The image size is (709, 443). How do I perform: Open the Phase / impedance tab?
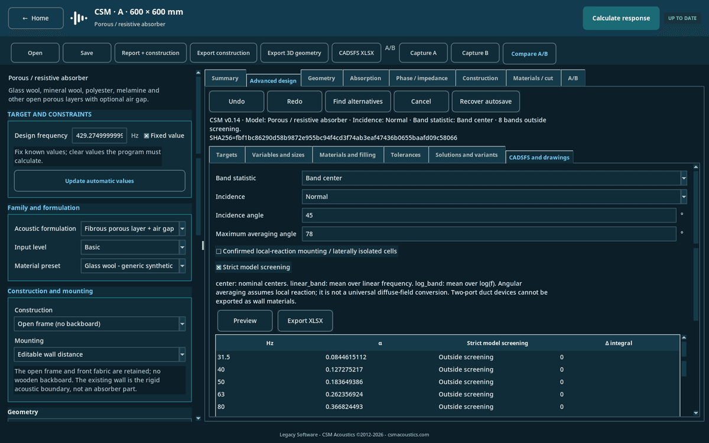tap(422, 79)
